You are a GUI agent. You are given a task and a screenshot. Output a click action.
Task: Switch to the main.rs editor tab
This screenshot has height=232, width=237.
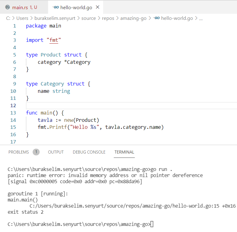point(24,7)
